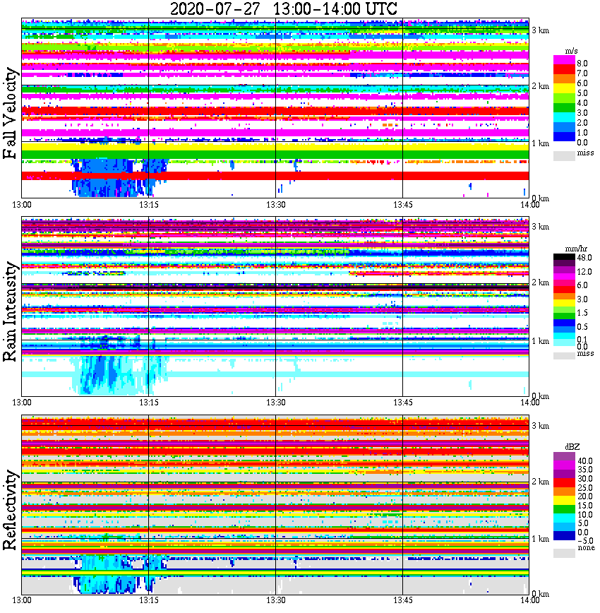Click the dark blue -5.0 dBZ swatch
This screenshot has width=600, height=613.
click(x=564, y=535)
